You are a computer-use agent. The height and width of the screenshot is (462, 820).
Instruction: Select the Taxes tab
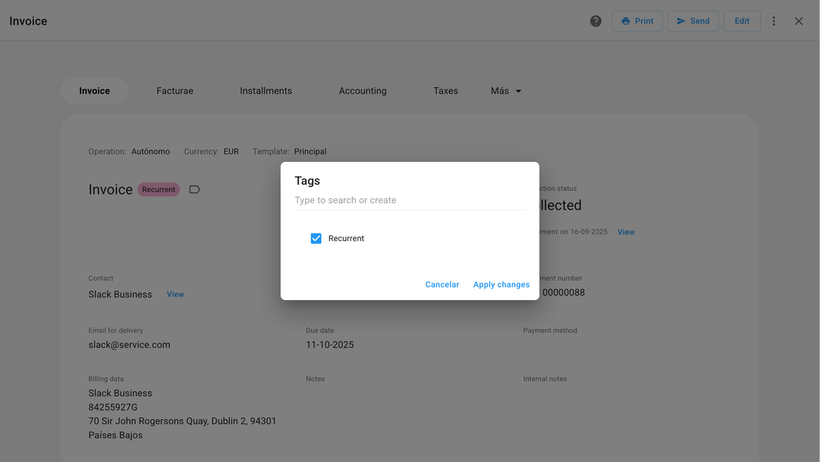tap(445, 91)
